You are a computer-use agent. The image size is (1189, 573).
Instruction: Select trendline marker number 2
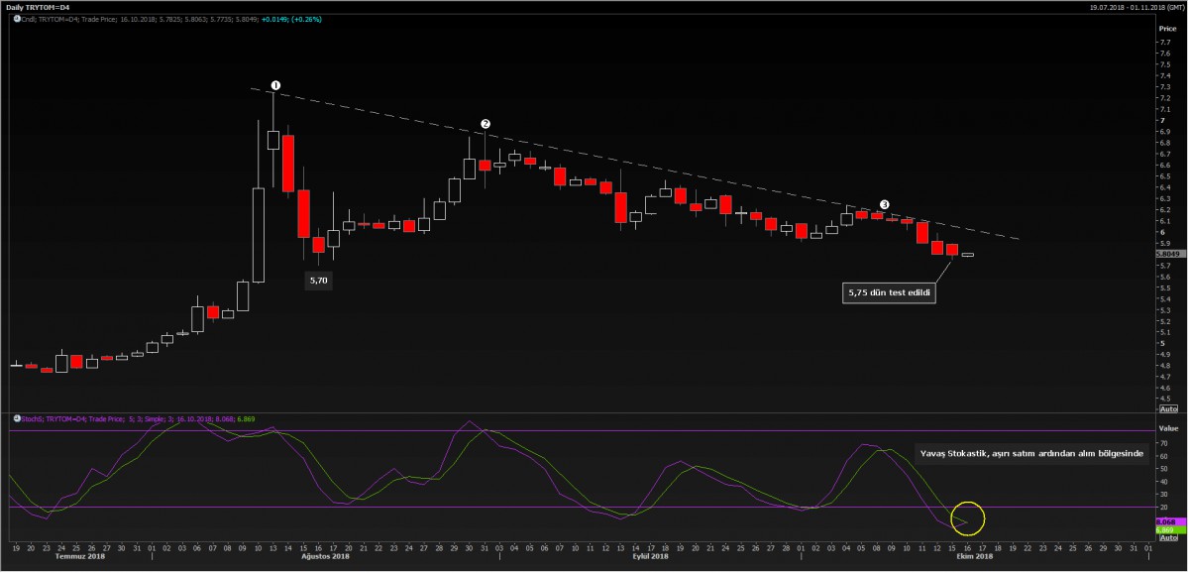(x=485, y=124)
